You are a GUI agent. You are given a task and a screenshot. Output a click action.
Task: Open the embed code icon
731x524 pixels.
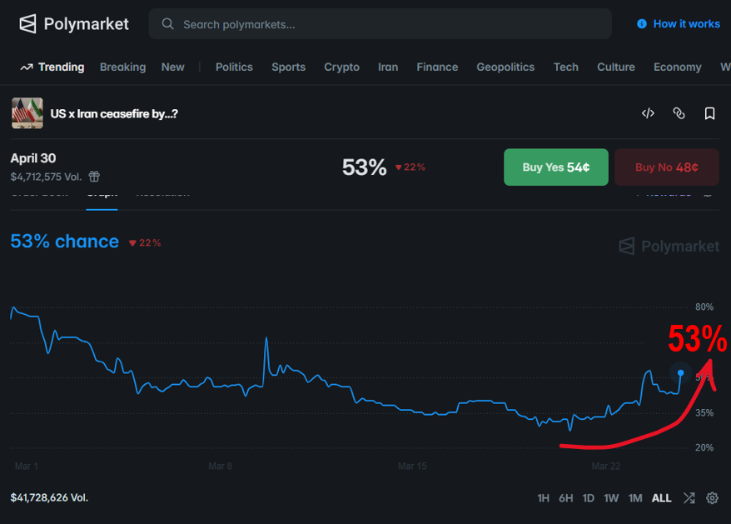point(648,113)
